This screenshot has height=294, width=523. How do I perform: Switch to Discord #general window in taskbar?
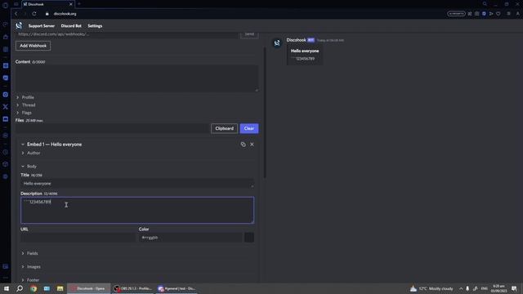177,288
